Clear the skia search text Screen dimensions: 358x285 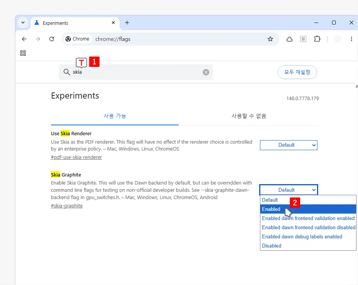pos(206,72)
